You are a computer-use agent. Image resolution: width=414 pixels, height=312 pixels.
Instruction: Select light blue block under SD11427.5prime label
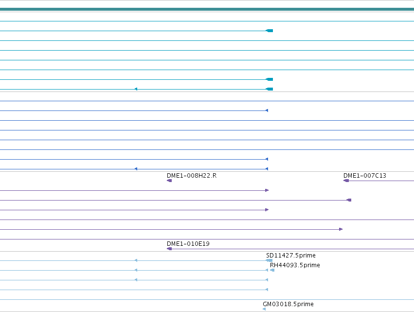pyautogui.click(x=269, y=260)
